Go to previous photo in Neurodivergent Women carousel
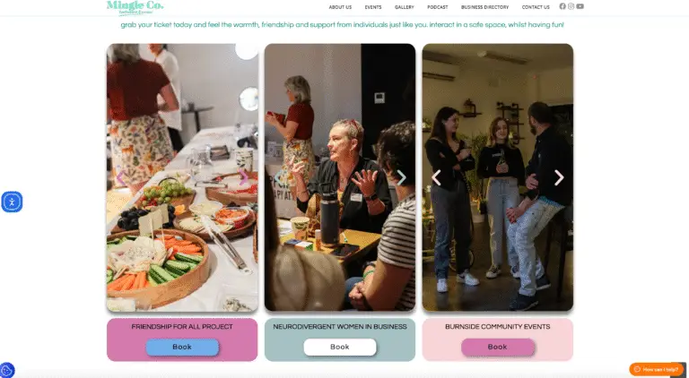This screenshot has width=689, height=378. click(278, 178)
